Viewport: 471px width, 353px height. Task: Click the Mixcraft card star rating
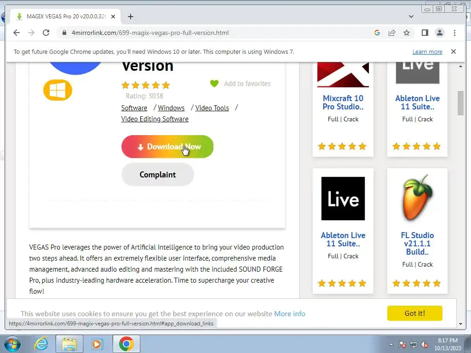coord(342,147)
